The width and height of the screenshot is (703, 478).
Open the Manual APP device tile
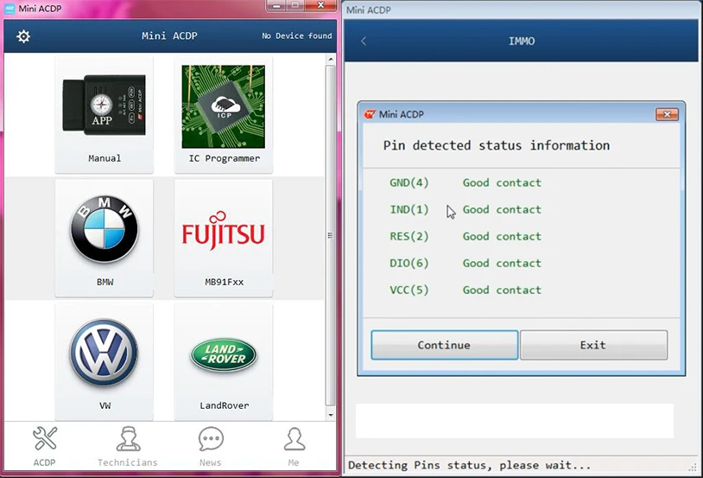[x=104, y=114]
